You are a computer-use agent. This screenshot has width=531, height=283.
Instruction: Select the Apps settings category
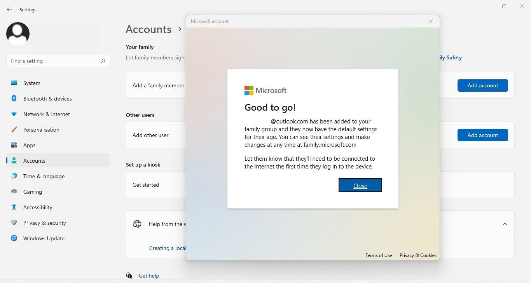tap(58, 145)
